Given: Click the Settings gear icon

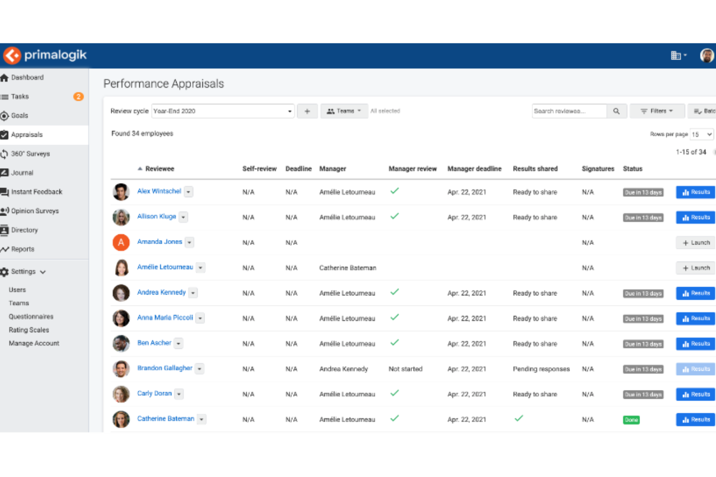Looking at the screenshot, I should pyautogui.click(x=5, y=272).
